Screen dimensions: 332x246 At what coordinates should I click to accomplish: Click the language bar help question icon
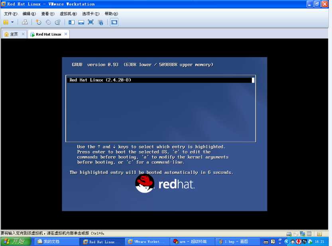[273, 242]
